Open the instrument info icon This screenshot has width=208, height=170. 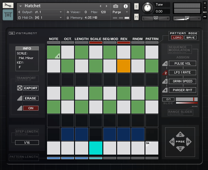pos(125,6)
